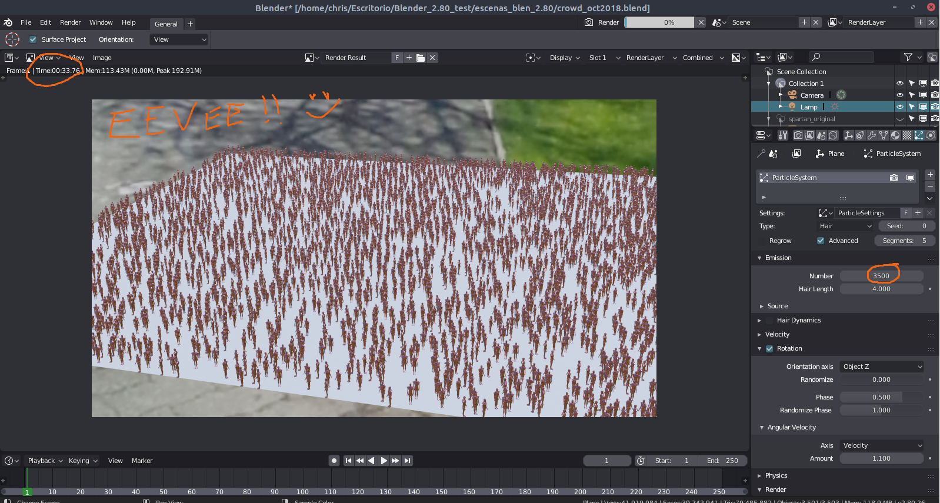Toggle the Surface Project checkbox
Viewport: 940px width, 503px height.
point(33,39)
